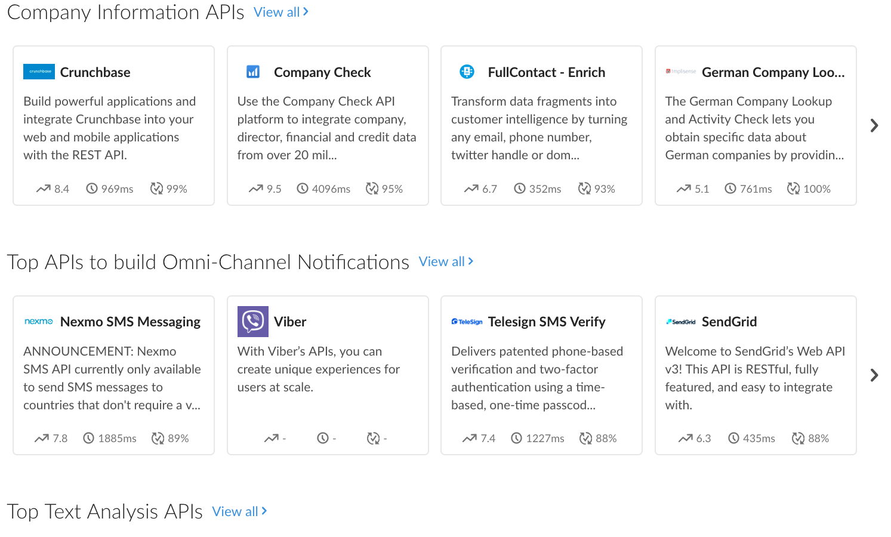Open the Crunchbase API title

coord(95,72)
